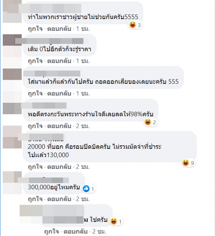Open the avatar beside the 'เติม 0' comment
Image resolution: width=215 pixels, height=236 pixels.
click(12, 46)
